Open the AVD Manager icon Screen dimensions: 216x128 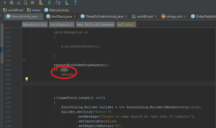(x=41, y=3)
